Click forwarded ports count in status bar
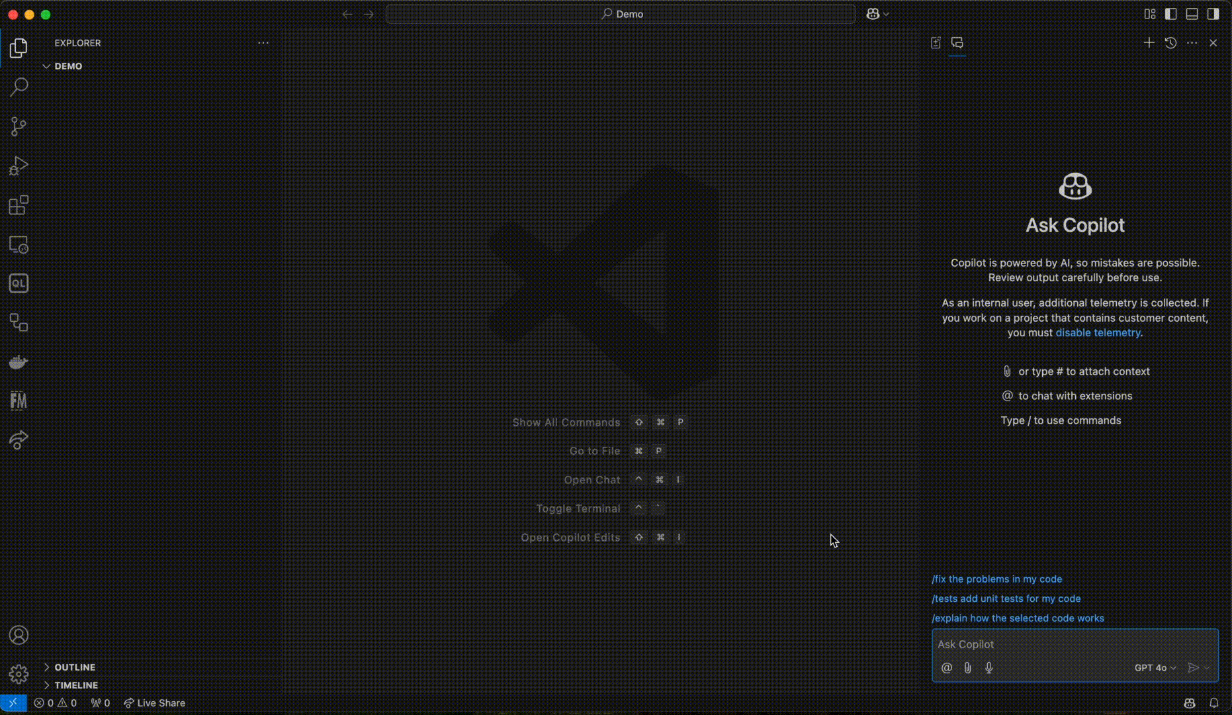This screenshot has height=715, width=1232. point(101,703)
